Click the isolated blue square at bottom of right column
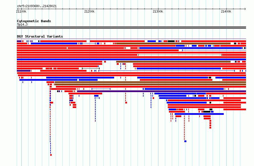The width and height of the screenshot is (254, 166). pos(185,141)
